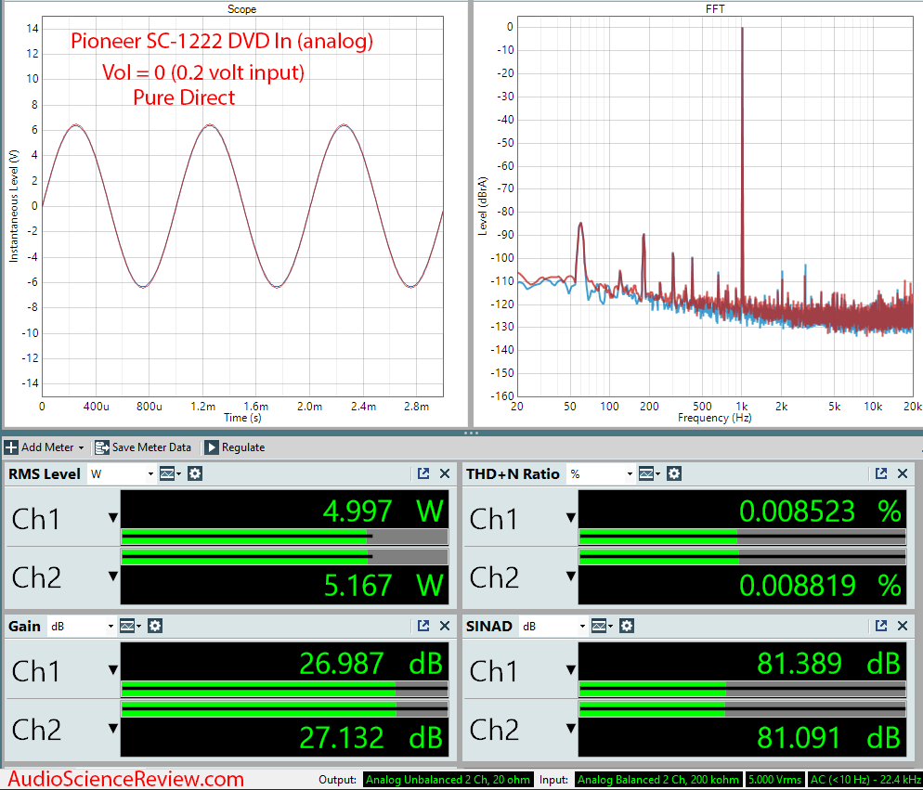Expand Gain Ch1 channel arrow

pyautogui.click(x=113, y=670)
